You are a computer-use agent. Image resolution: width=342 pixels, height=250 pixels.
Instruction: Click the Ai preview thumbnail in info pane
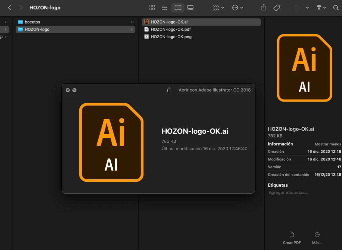pyautogui.click(x=304, y=68)
